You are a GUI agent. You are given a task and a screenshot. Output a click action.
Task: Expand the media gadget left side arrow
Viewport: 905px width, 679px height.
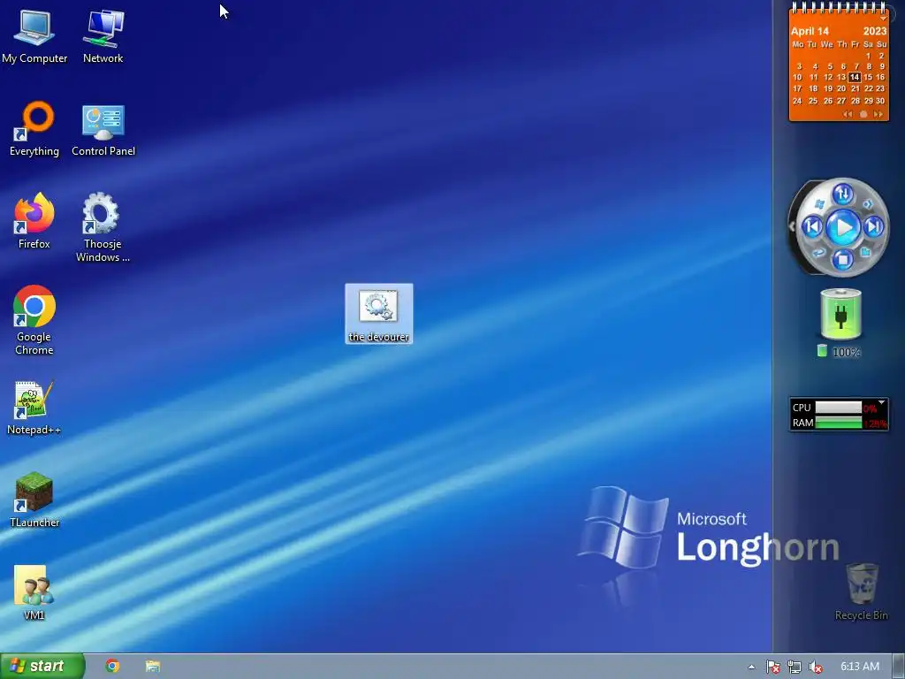coord(792,227)
